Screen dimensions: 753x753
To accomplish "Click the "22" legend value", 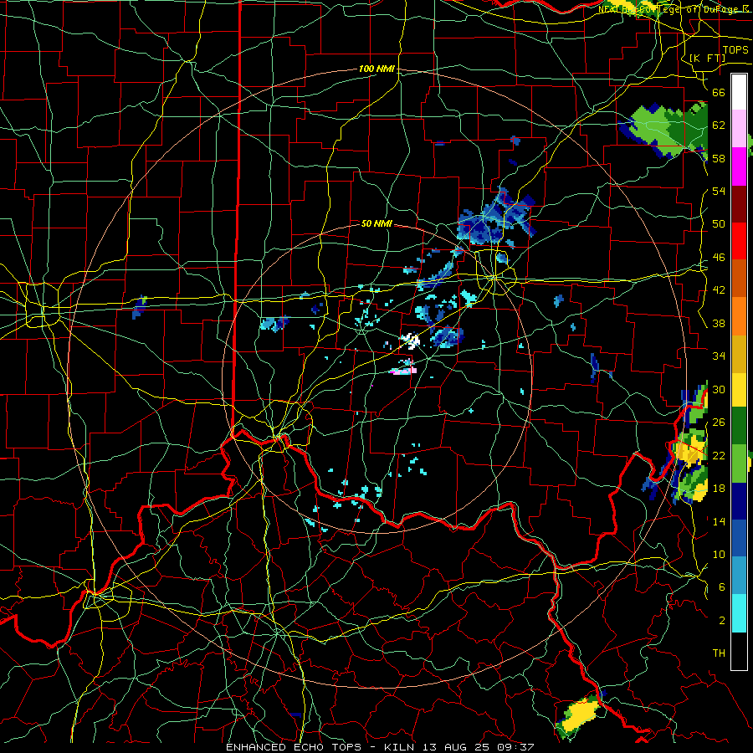I will tap(719, 455).
